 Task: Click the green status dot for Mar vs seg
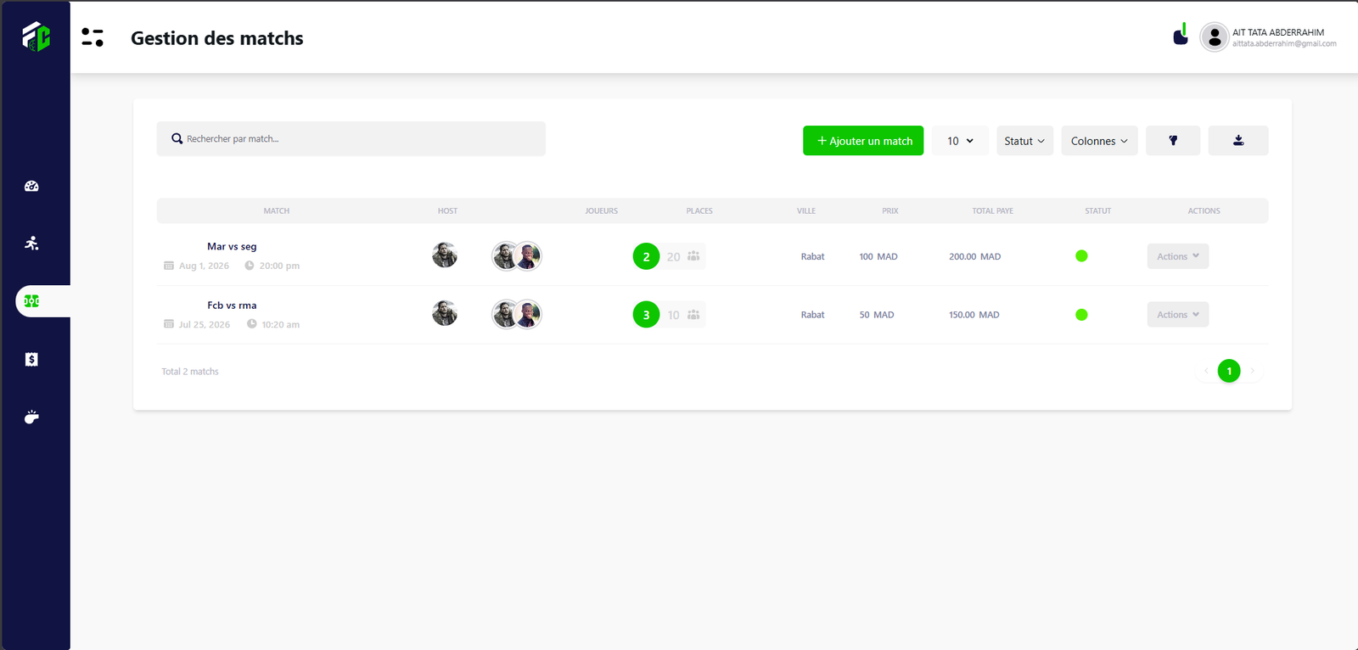1081,256
